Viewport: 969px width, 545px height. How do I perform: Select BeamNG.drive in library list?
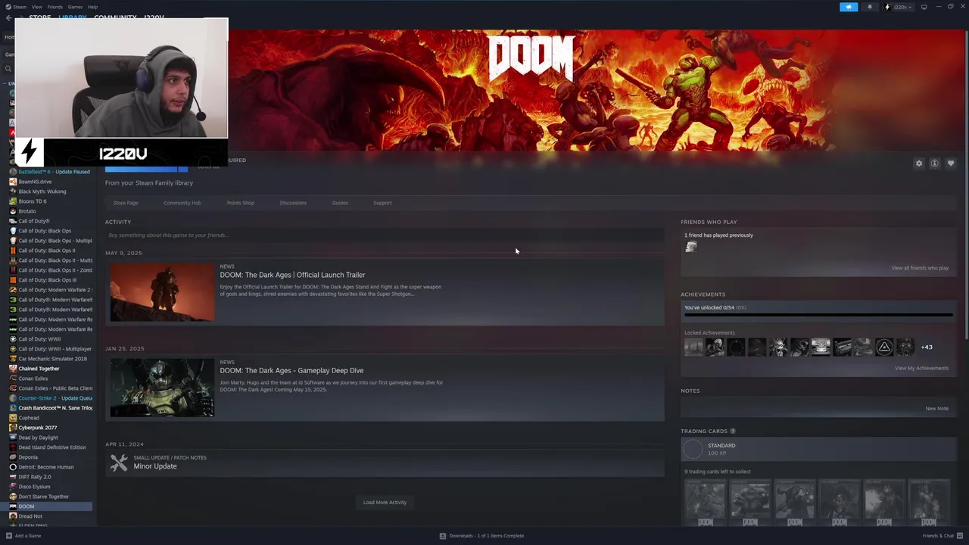click(50, 182)
